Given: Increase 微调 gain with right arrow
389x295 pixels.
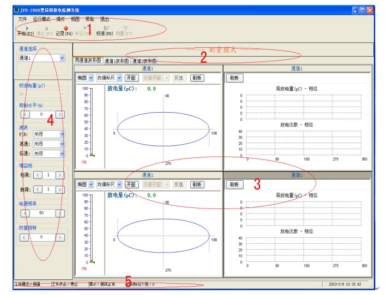Looking at the screenshot, I should pyautogui.click(x=60, y=189).
